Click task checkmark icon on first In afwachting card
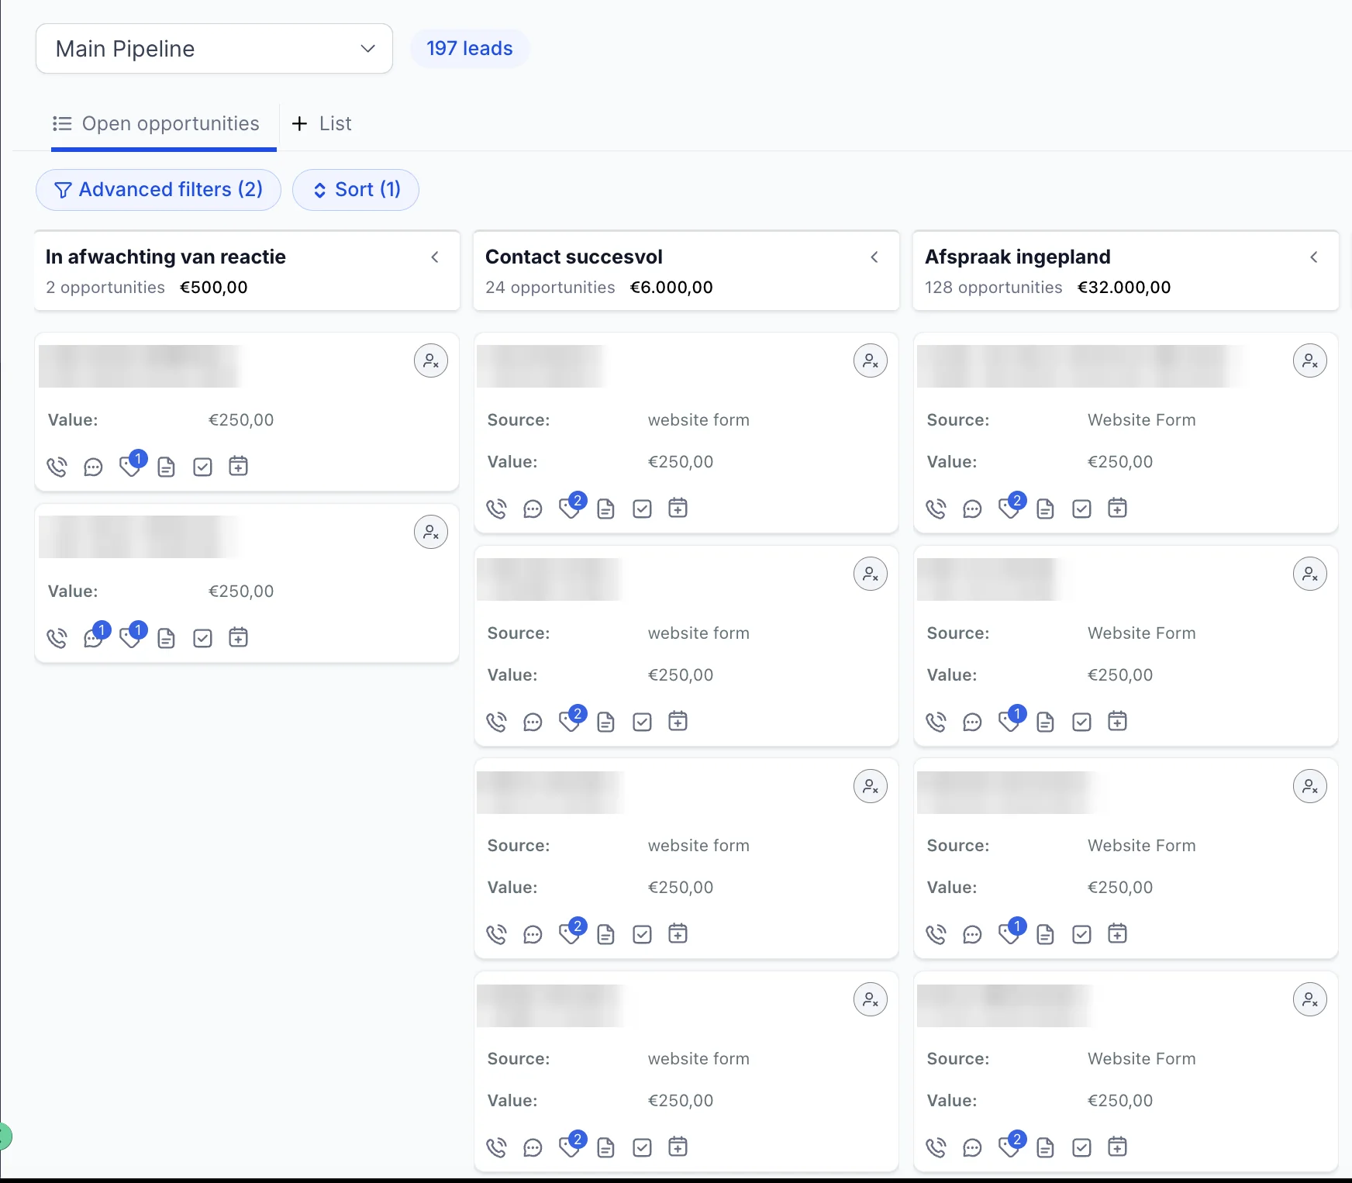Screen dimensions: 1352x1183 click(202, 467)
